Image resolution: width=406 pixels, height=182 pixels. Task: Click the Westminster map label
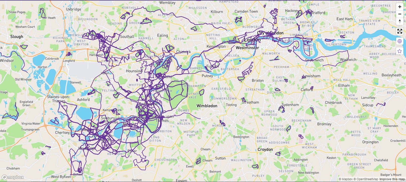[247, 48]
